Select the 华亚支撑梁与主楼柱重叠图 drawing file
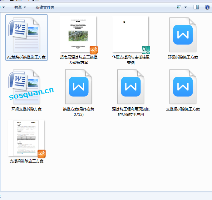The height and width of the screenshot is (200, 212). tap(131, 34)
